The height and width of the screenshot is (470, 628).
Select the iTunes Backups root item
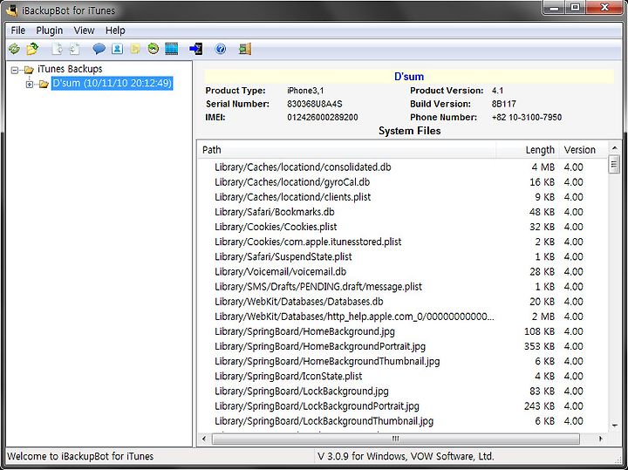(x=70, y=69)
